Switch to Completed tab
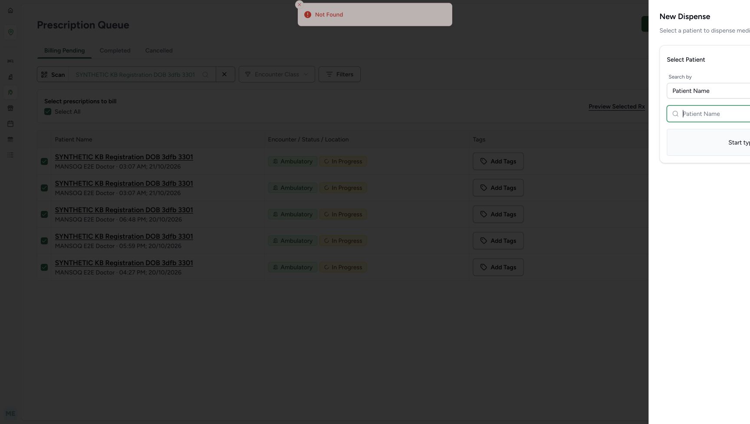 point(115,50)
